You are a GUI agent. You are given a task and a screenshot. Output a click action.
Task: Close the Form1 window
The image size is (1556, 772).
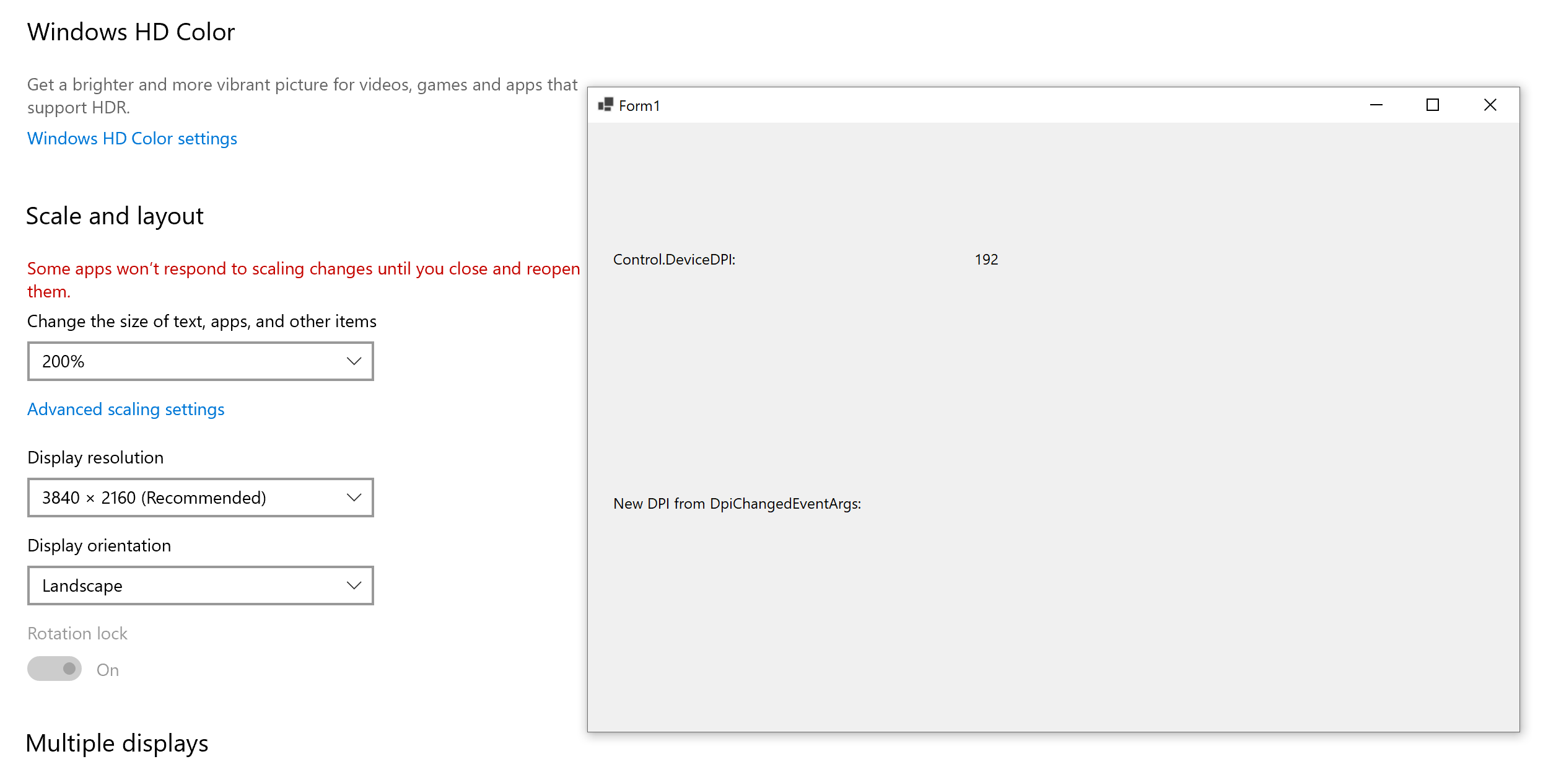(x=1490, y=105)
